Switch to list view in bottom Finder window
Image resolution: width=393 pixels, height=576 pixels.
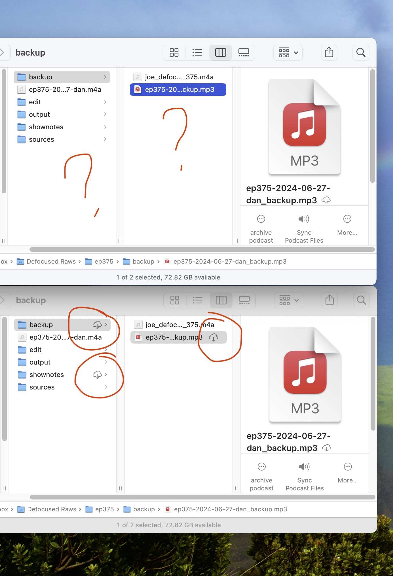[x=198, y=300]
